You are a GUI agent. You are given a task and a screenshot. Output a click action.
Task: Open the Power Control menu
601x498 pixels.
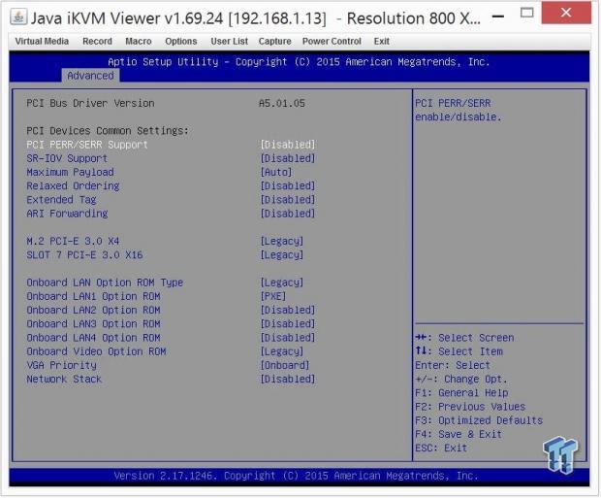(x=332, y=41)
